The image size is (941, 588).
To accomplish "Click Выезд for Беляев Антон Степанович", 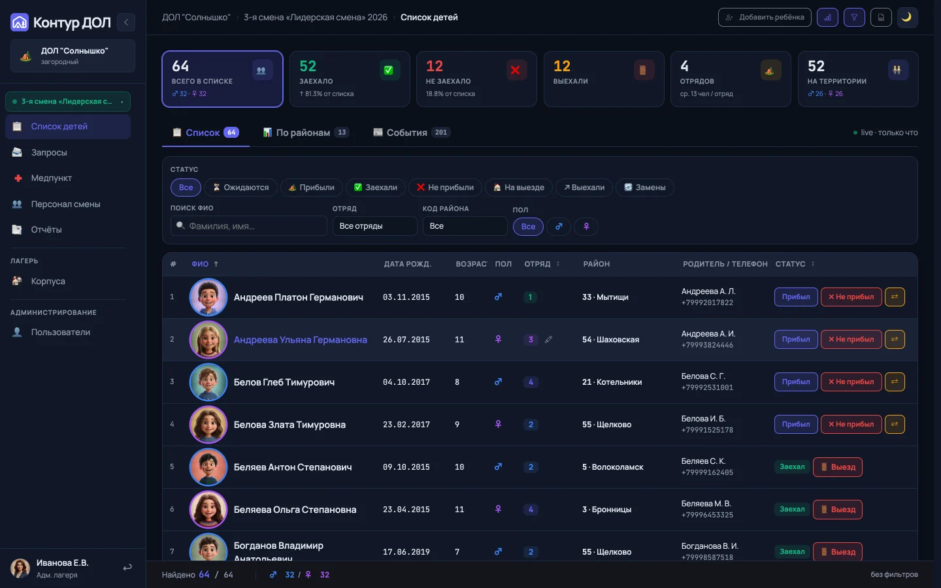I will click(x=838, y=467).
